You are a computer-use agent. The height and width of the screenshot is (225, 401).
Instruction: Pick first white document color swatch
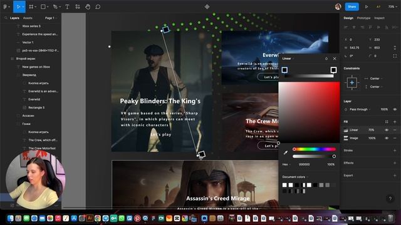pyautogui.click(x=284, y=185)
